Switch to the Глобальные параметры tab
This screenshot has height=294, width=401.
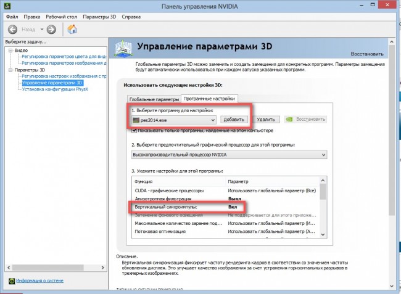coord(154,98)
